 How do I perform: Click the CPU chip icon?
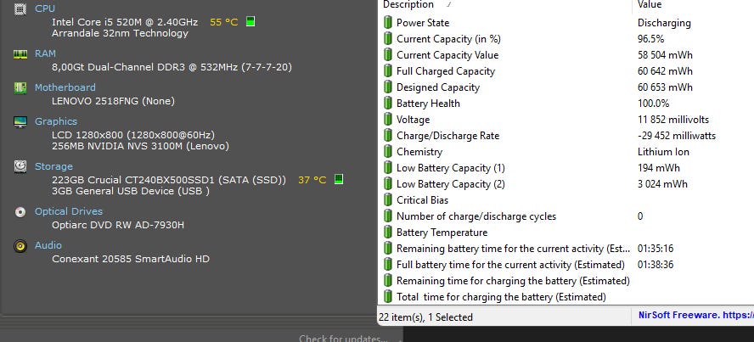20,8
